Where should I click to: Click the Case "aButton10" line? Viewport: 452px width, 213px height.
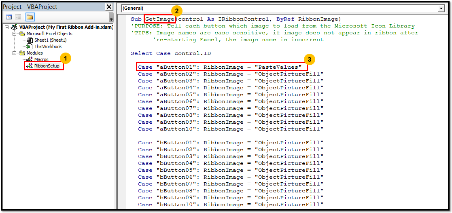tap(231, 129)
